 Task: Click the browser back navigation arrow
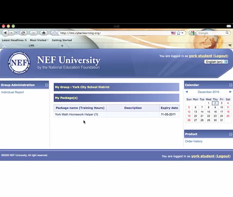[x=5, y=33]
